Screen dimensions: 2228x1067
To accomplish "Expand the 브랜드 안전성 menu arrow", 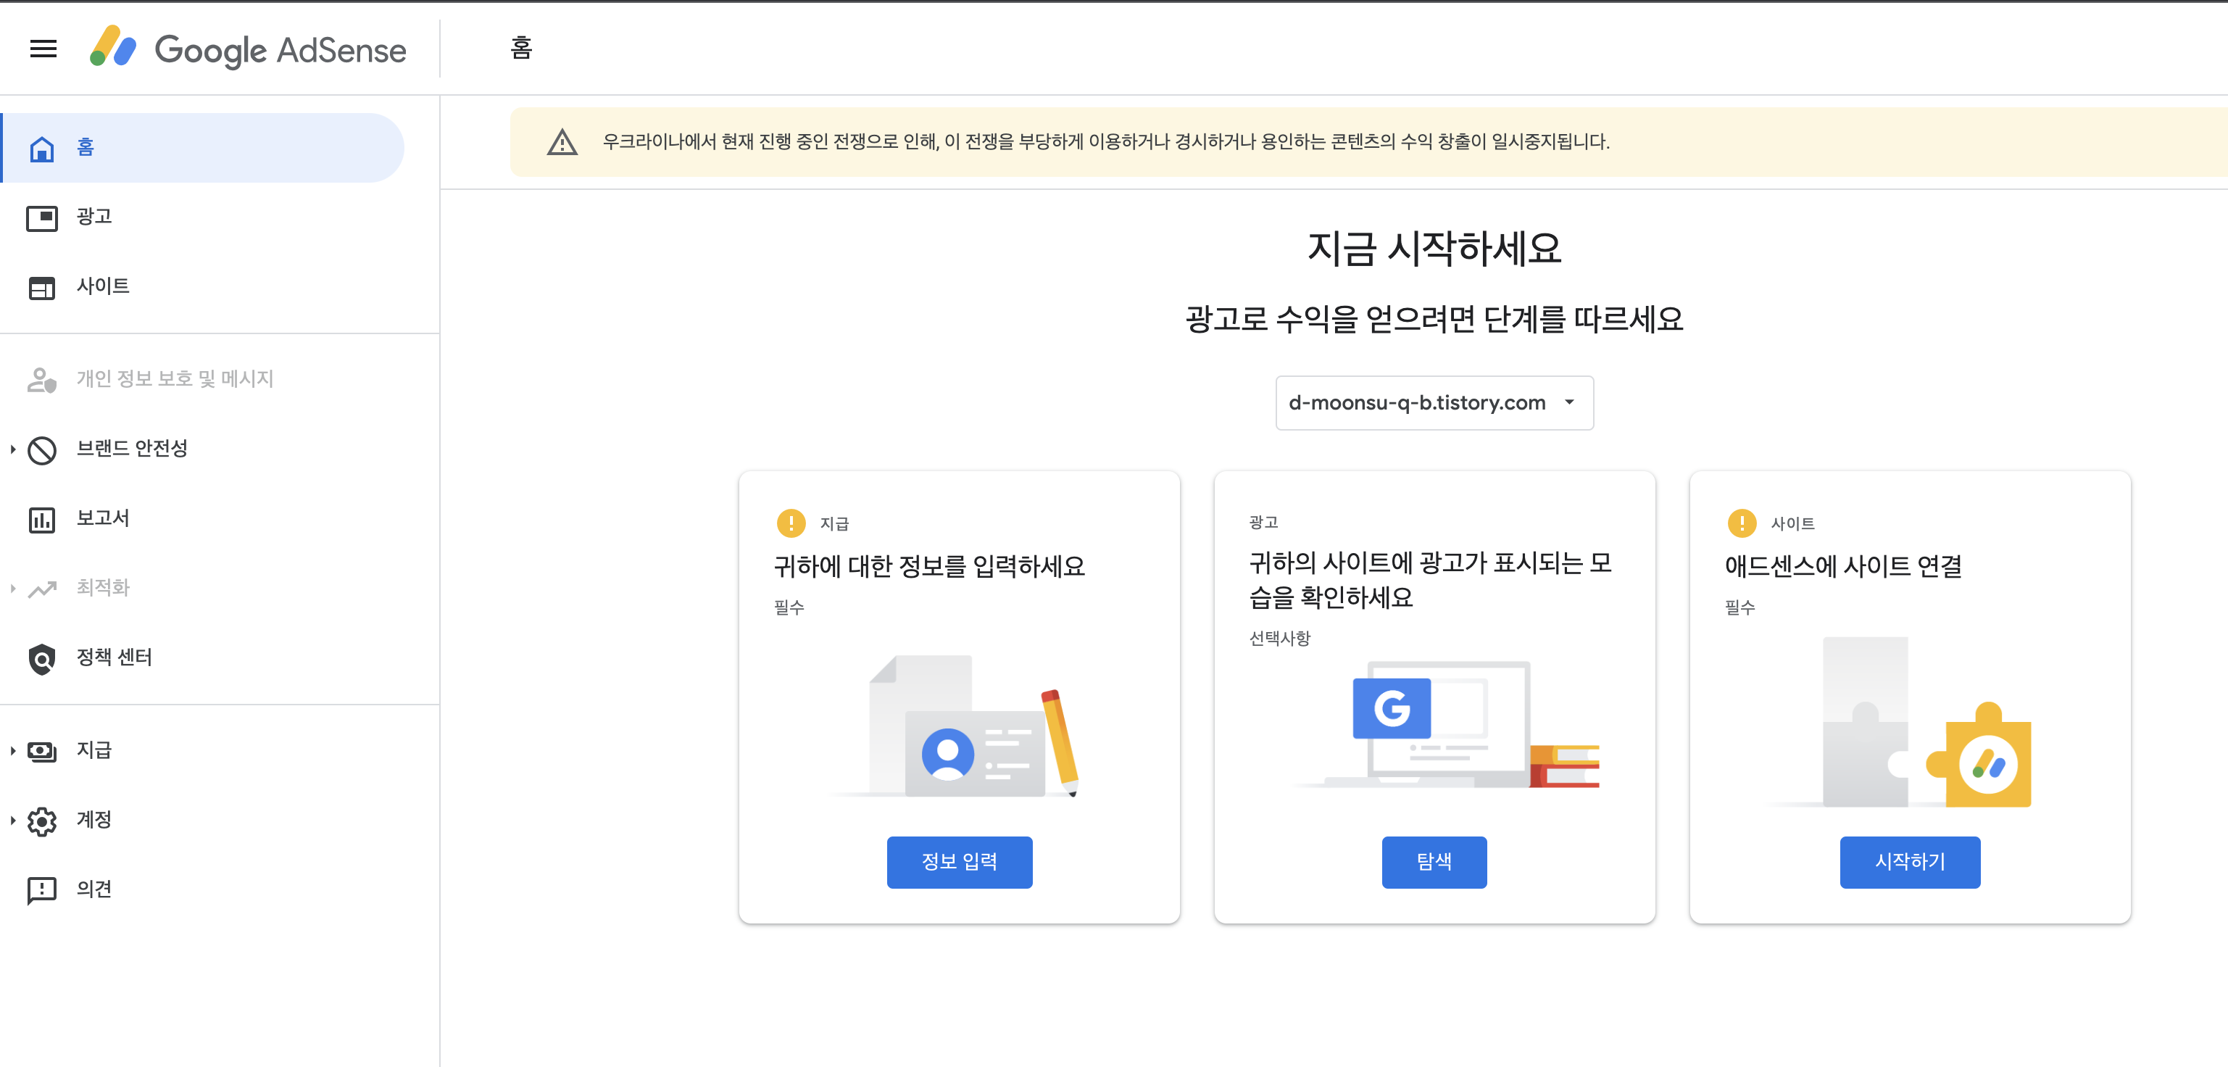I will (13, 449).
